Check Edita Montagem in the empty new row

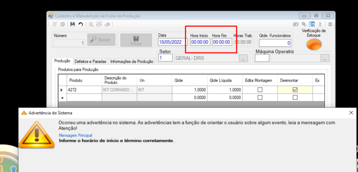click(260, 98)
